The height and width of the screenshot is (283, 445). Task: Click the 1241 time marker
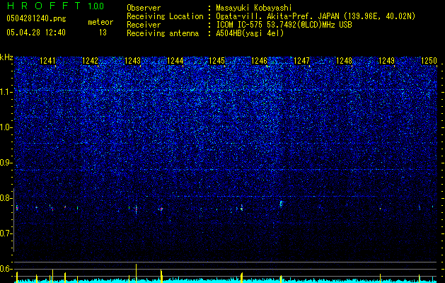[47, 61]
